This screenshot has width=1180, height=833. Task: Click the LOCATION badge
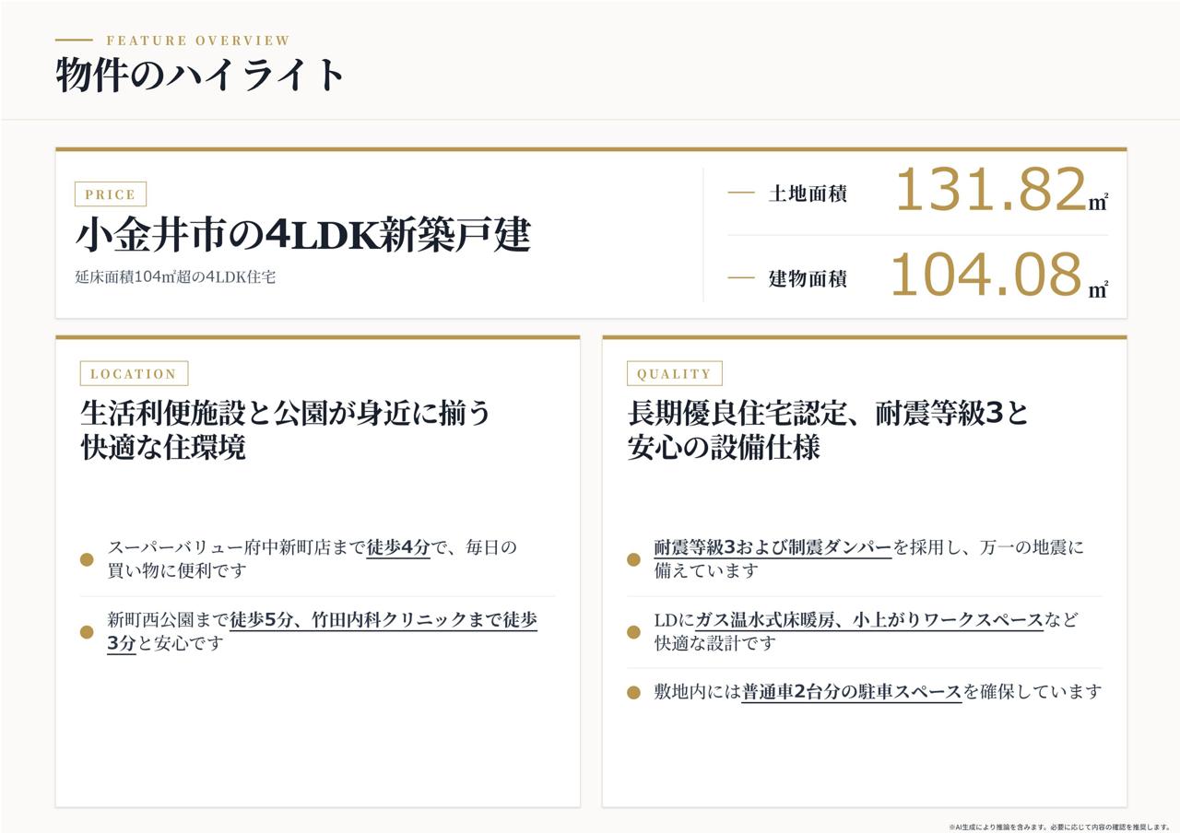click(134, 373)
